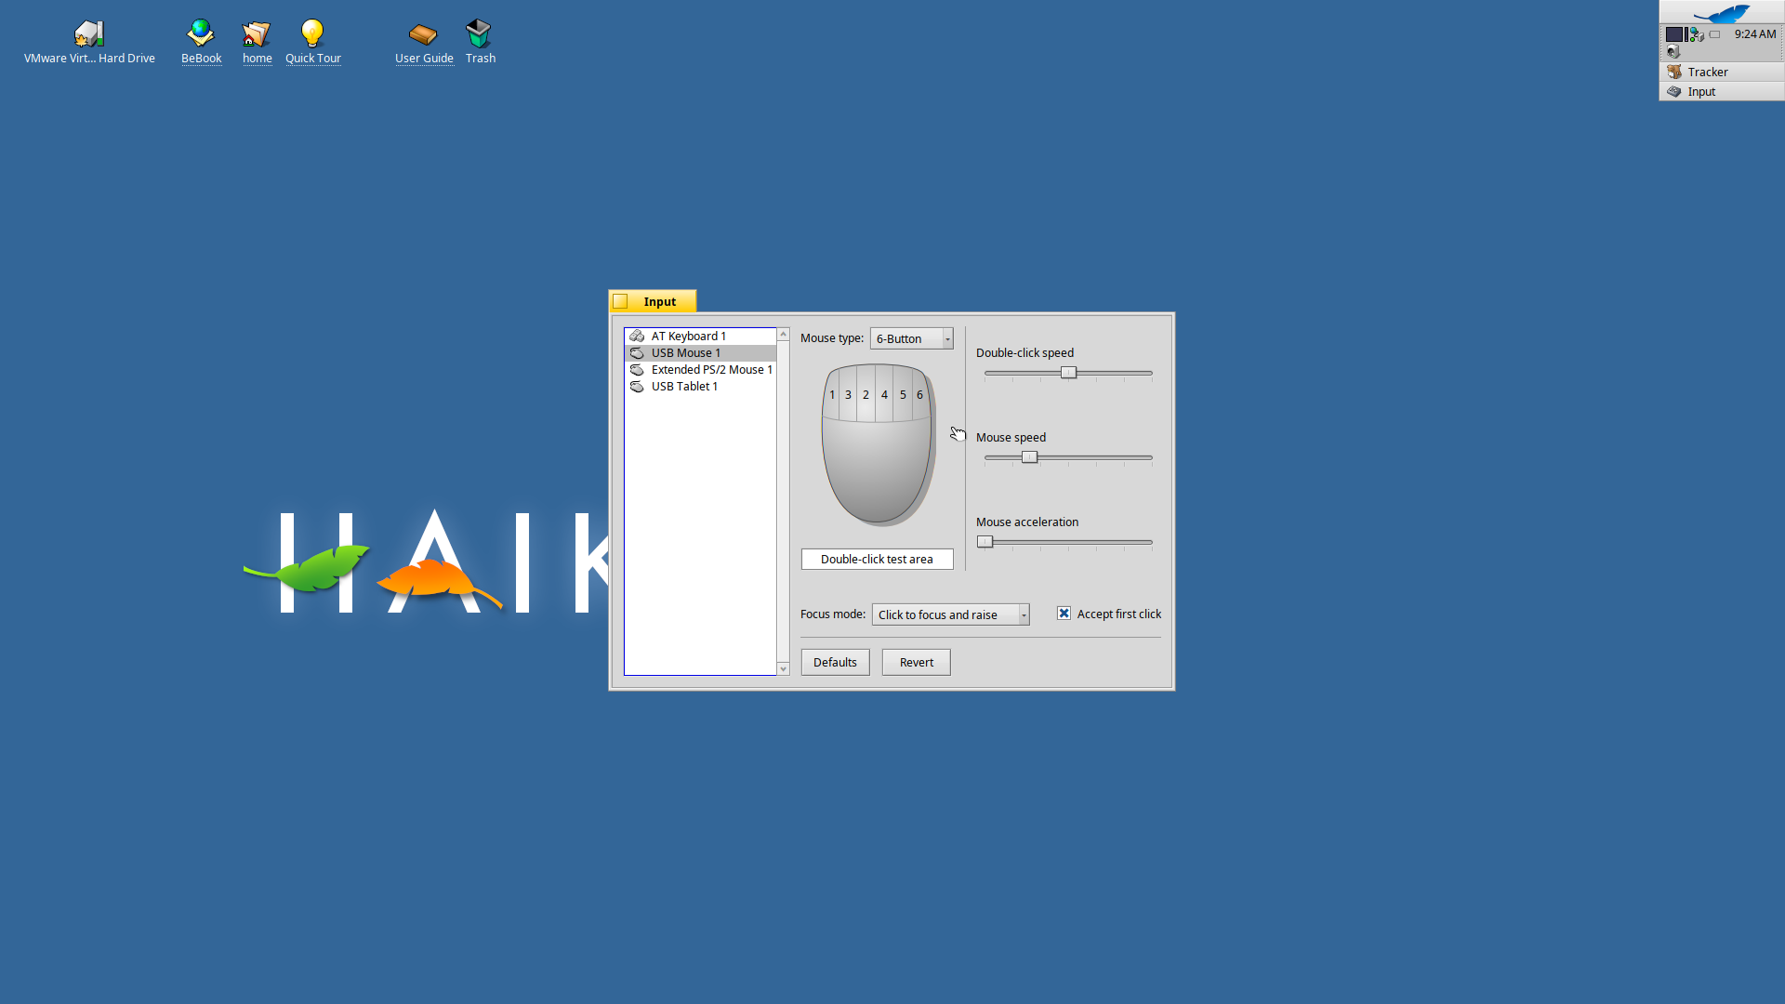Click the Double-click test area field
Viewport: 1785px width, 1004px height.
877,559
